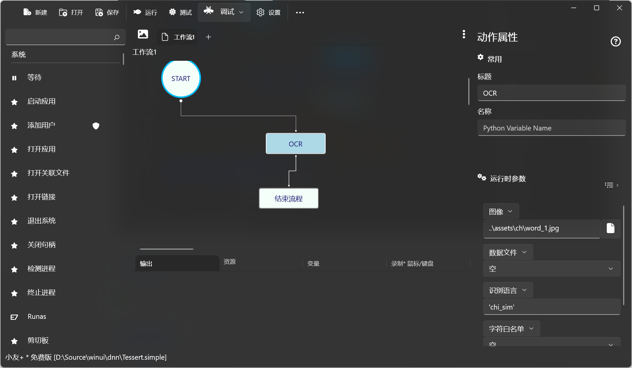Click the image gallery icon beside the tabs

pyautogui.click(x=143, y=34)
